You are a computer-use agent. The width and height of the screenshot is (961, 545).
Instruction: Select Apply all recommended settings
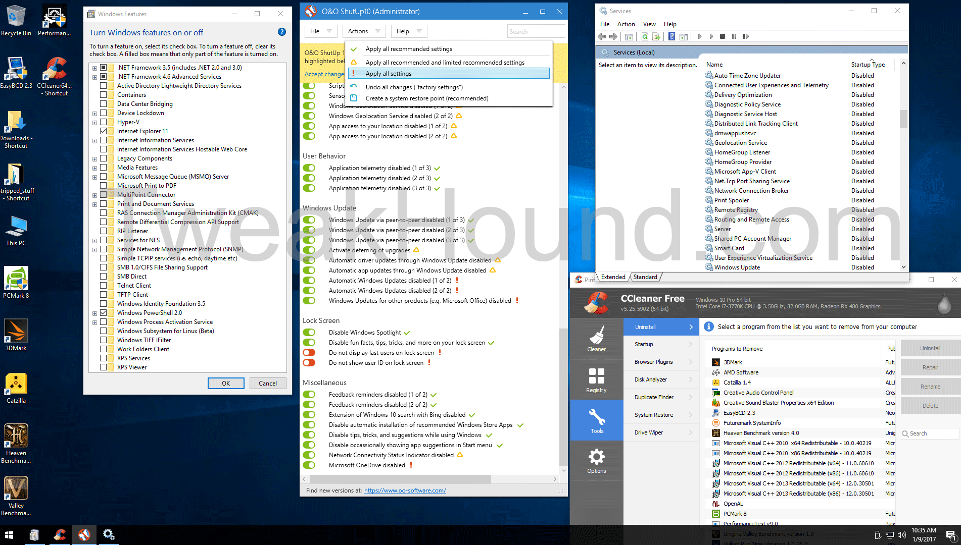[449, 49]
